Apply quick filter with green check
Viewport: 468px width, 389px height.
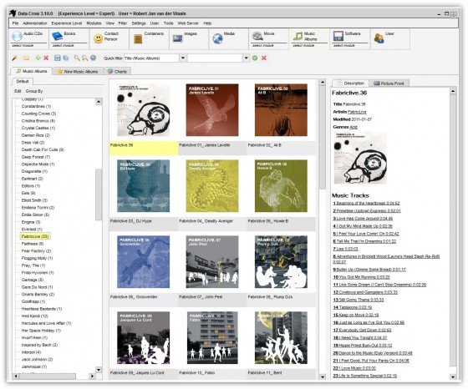click(255, 58)
